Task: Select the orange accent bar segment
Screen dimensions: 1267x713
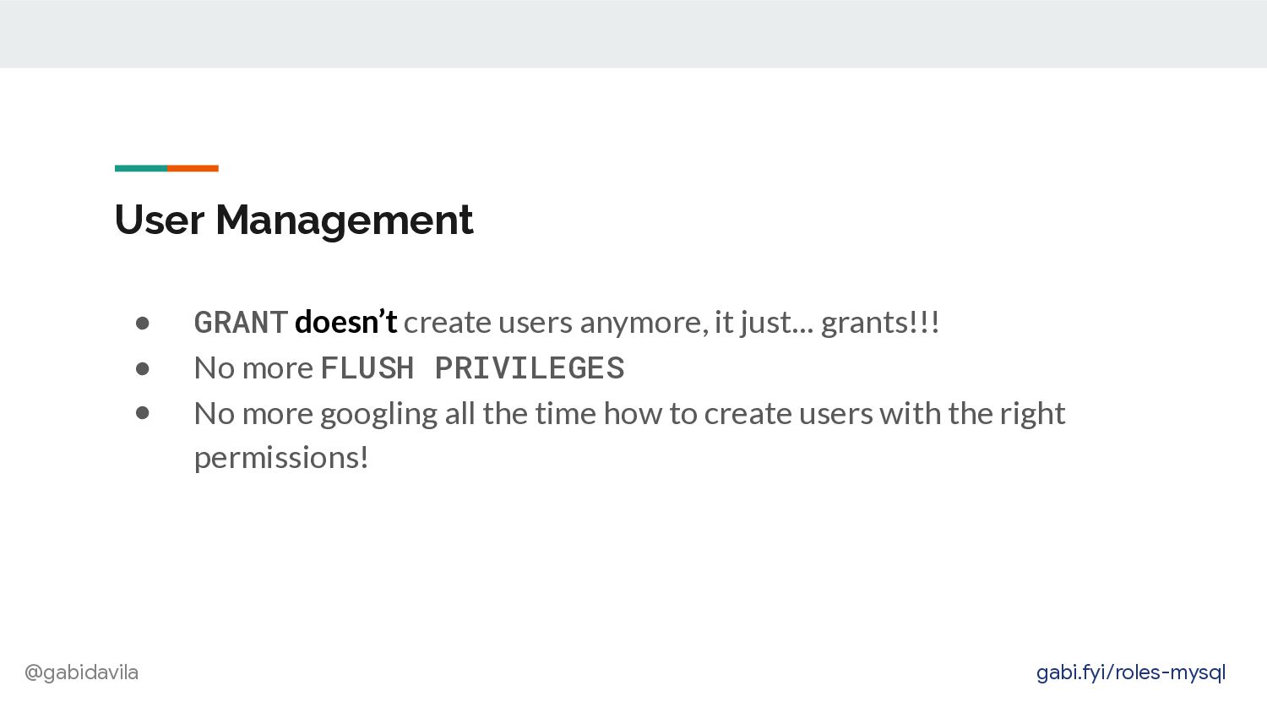Action: [x=193, y=168]
